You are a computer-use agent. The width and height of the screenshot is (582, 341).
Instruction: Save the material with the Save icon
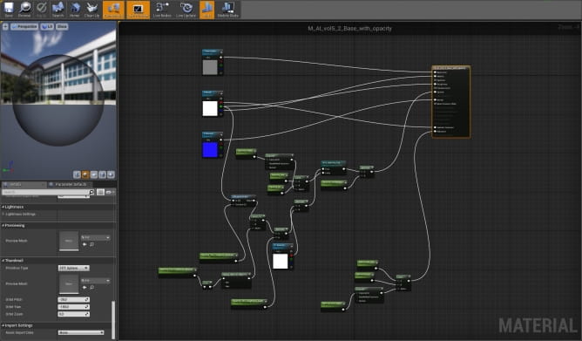click(x=9, y=10)
